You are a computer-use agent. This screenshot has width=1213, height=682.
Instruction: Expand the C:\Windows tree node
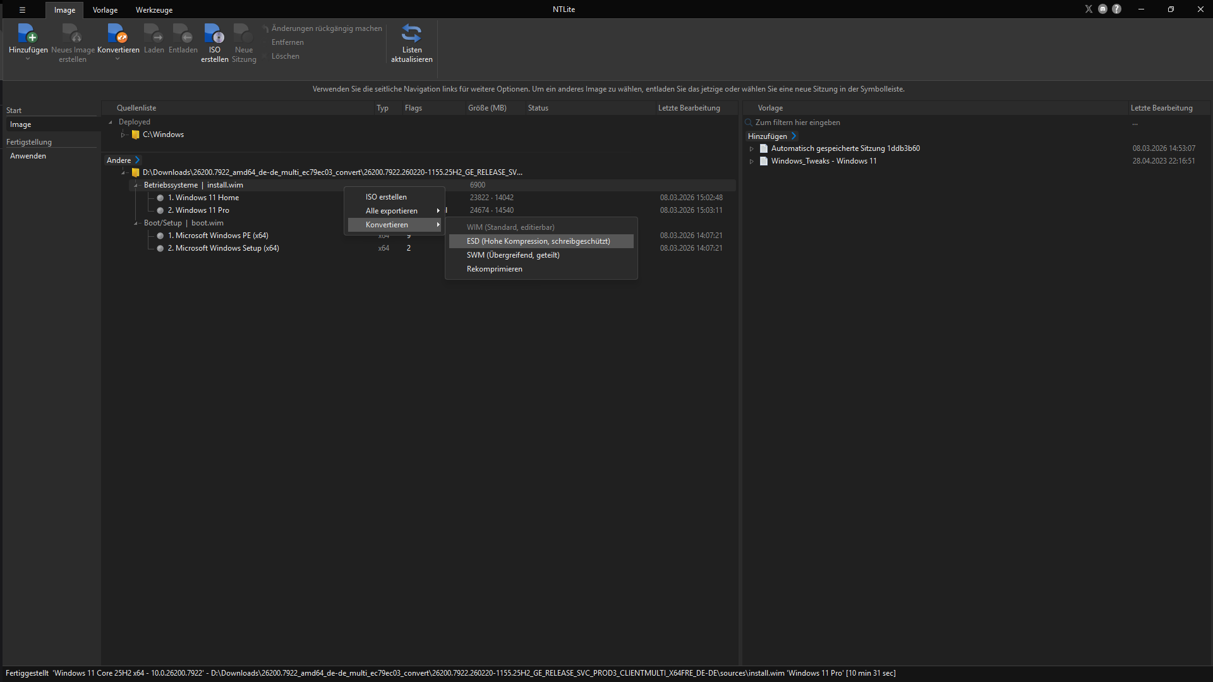coord(124,135)
